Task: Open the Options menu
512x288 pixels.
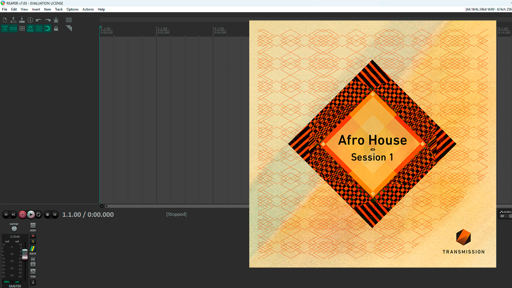Action: [72, 9]
